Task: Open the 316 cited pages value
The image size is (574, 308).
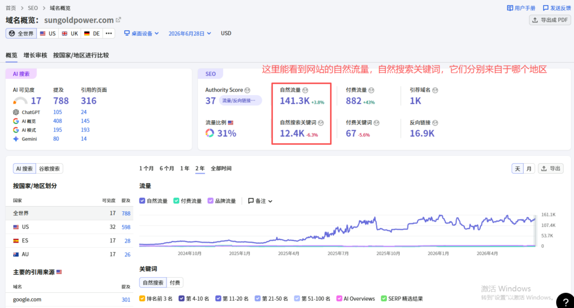Action: coord(89,101)
